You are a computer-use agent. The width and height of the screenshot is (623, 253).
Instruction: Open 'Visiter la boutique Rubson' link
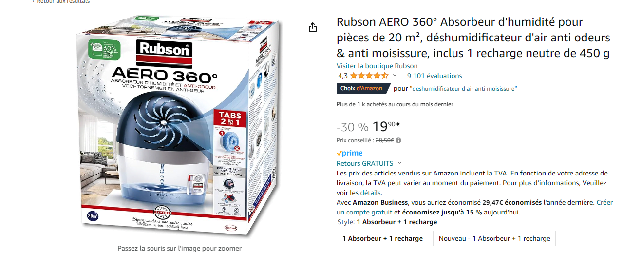[377, 66]
